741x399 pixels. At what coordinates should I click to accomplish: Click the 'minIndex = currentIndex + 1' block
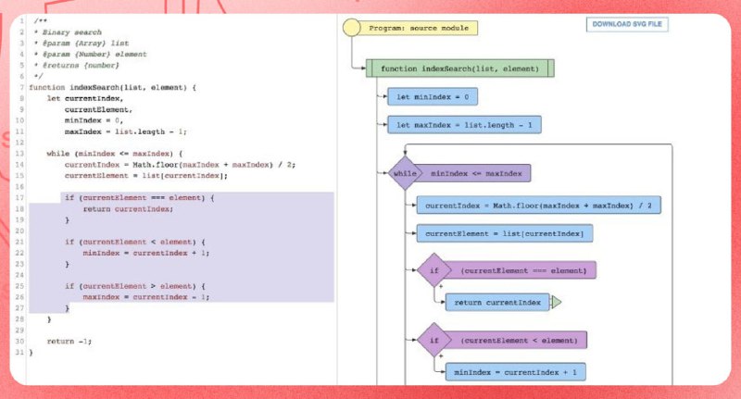515,371
